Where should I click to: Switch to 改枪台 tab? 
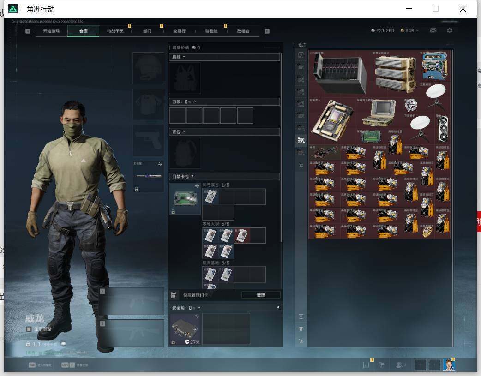coord(243,31)
